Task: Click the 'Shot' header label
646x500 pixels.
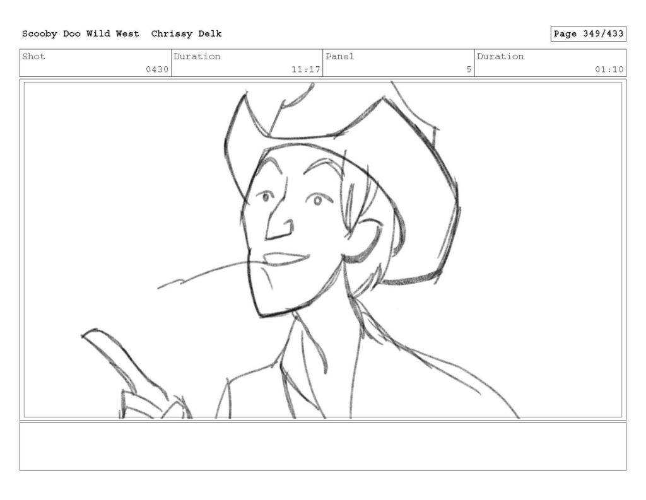Action: pyautogui.click(x=33, y=56)
